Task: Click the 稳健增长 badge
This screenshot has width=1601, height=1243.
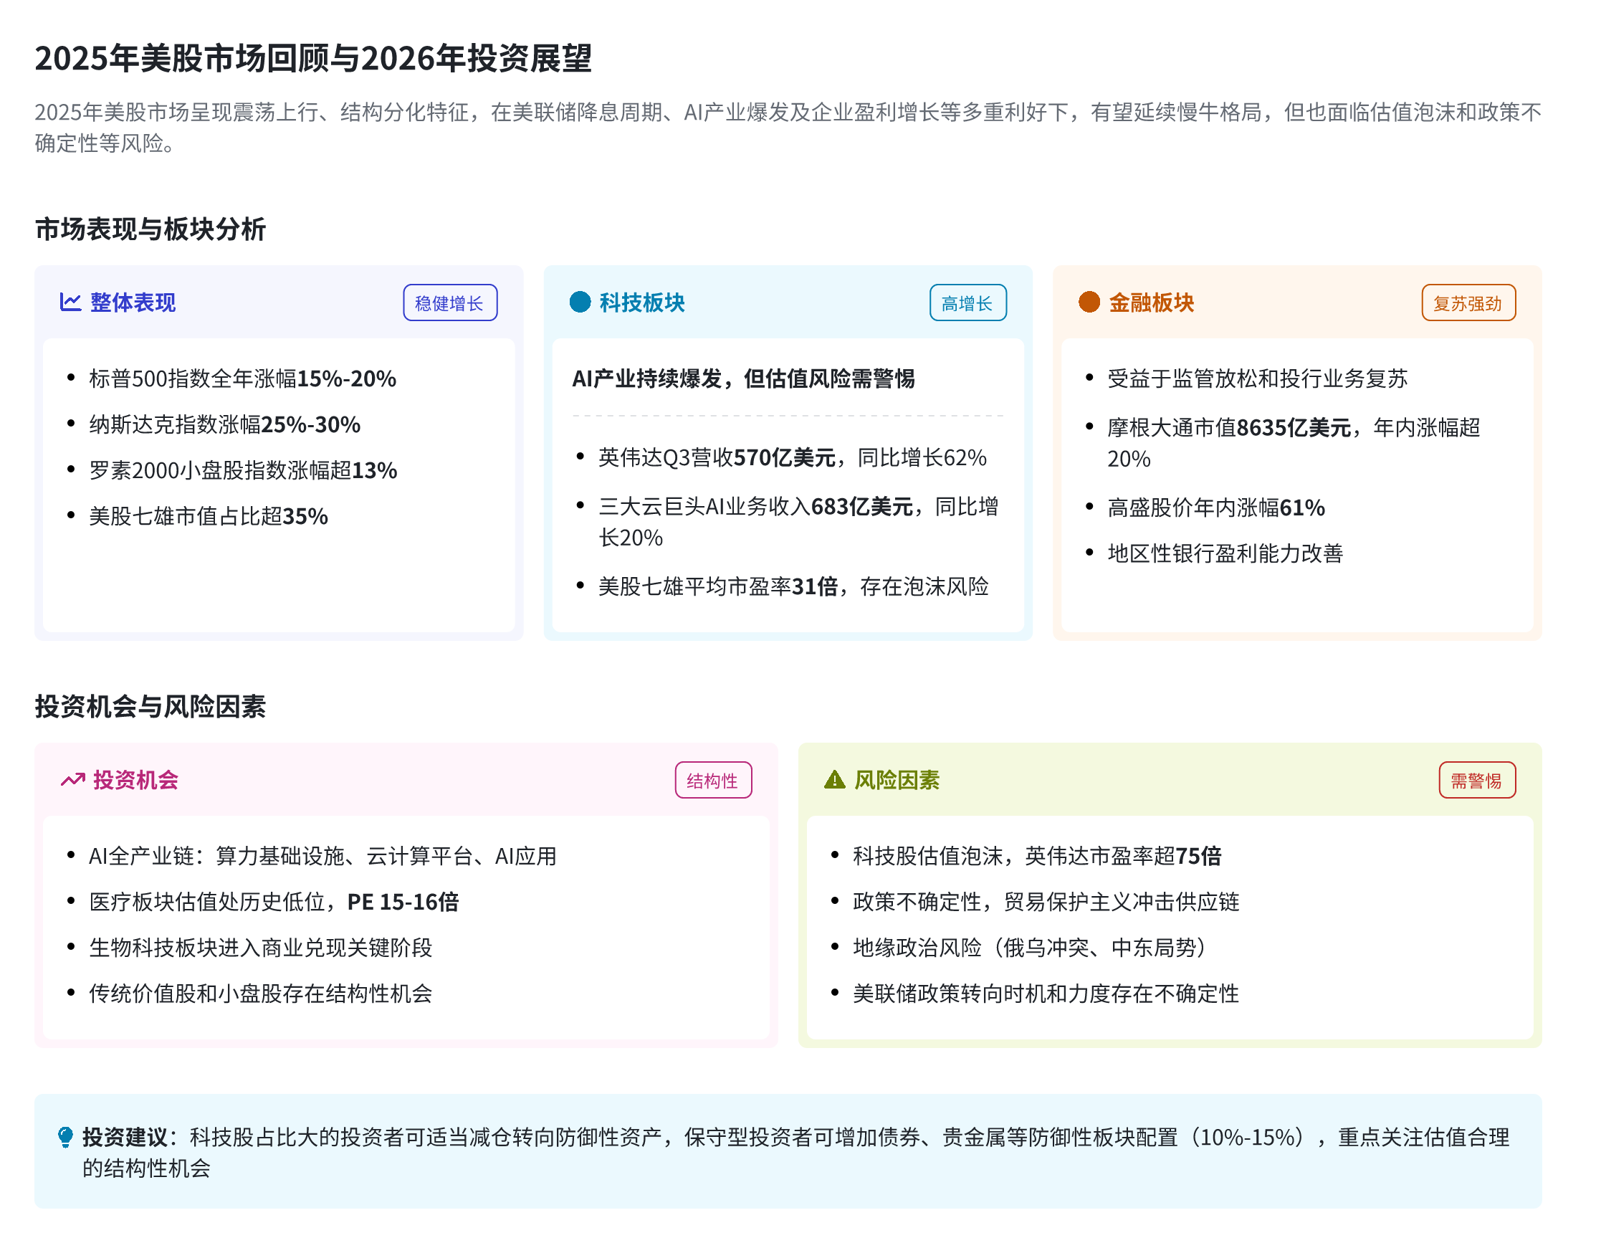Action: pyautogui.click(x=450, y=303)
